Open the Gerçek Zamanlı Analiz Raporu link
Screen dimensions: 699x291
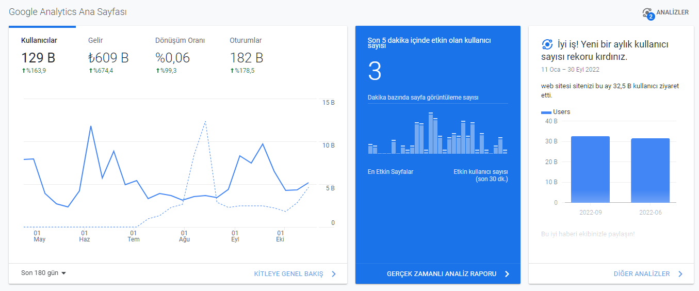point(442,274)
